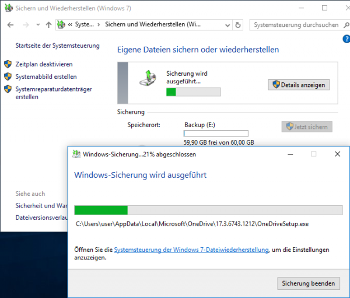Refresh the address bar location
350x298 pixels.
tap(238, 25)
